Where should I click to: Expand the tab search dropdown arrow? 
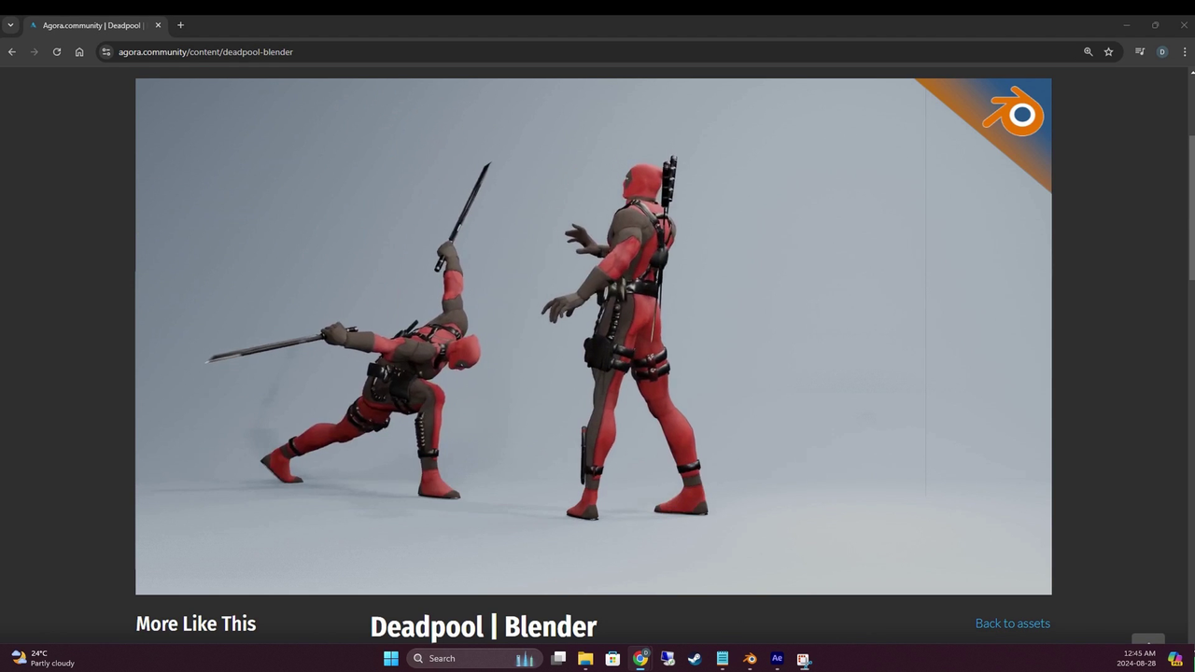10,25
